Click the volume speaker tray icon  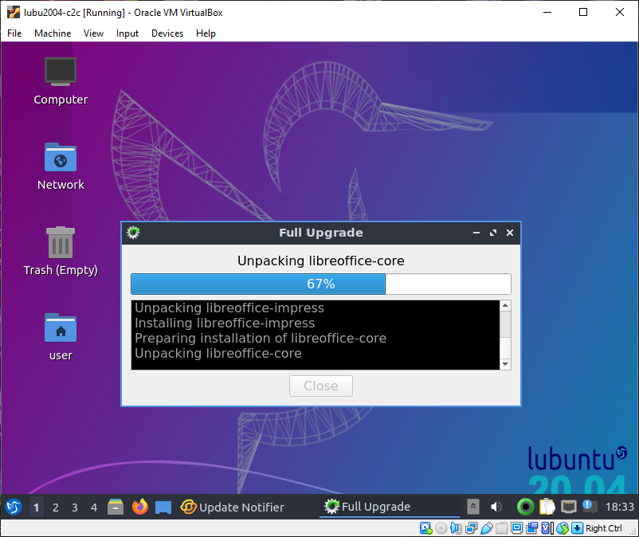(496, 507)
